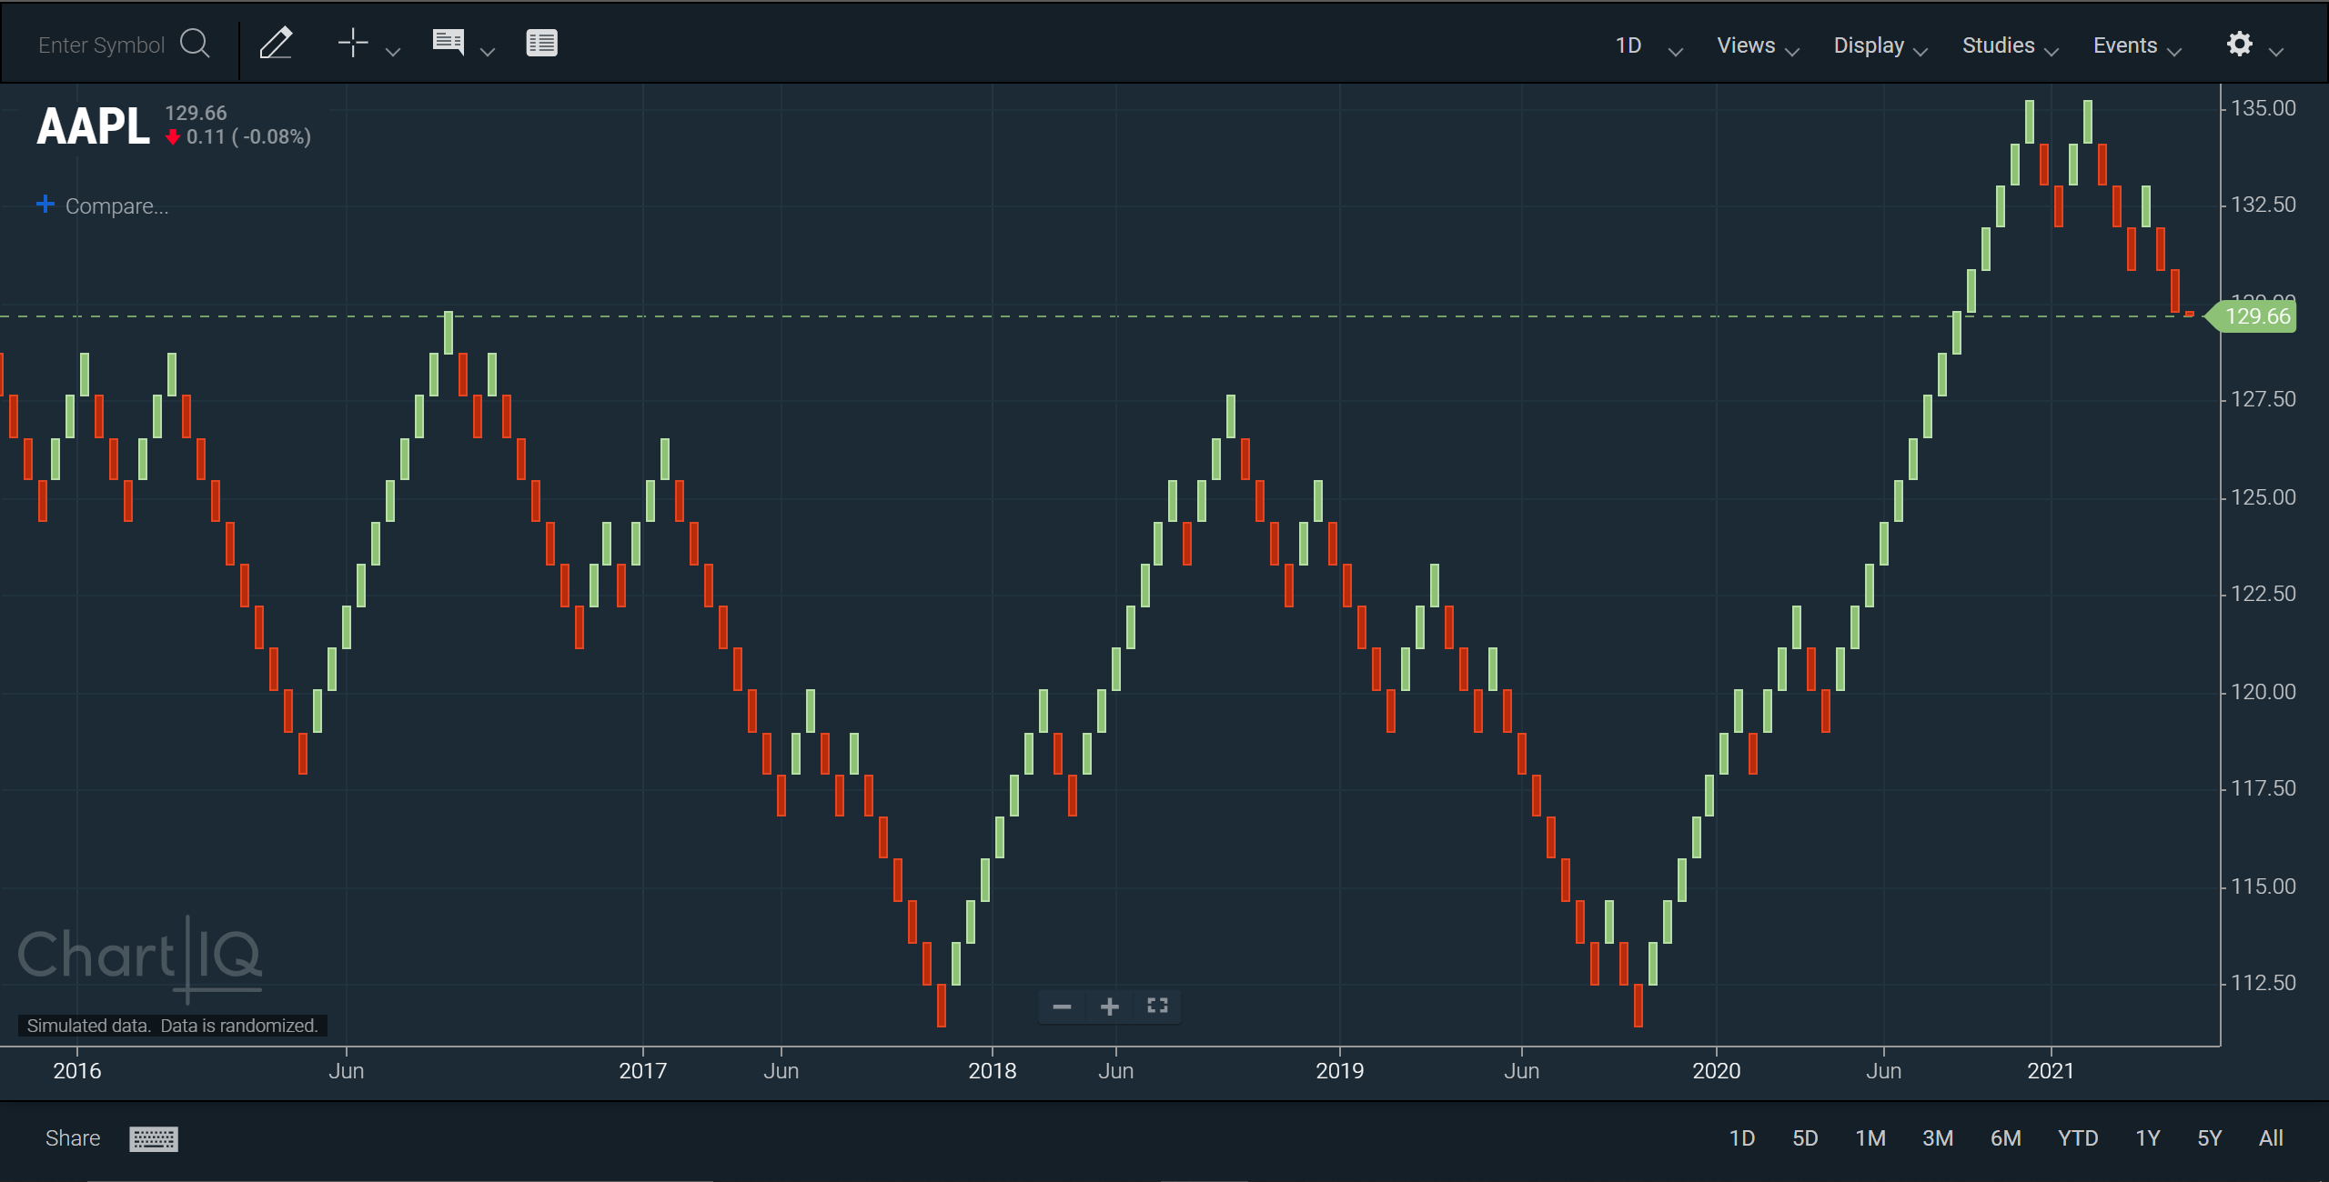Click the 112.50 price axis label
The image size is (2329, 1182).
pyautogui.click(x=2263, y=983)
